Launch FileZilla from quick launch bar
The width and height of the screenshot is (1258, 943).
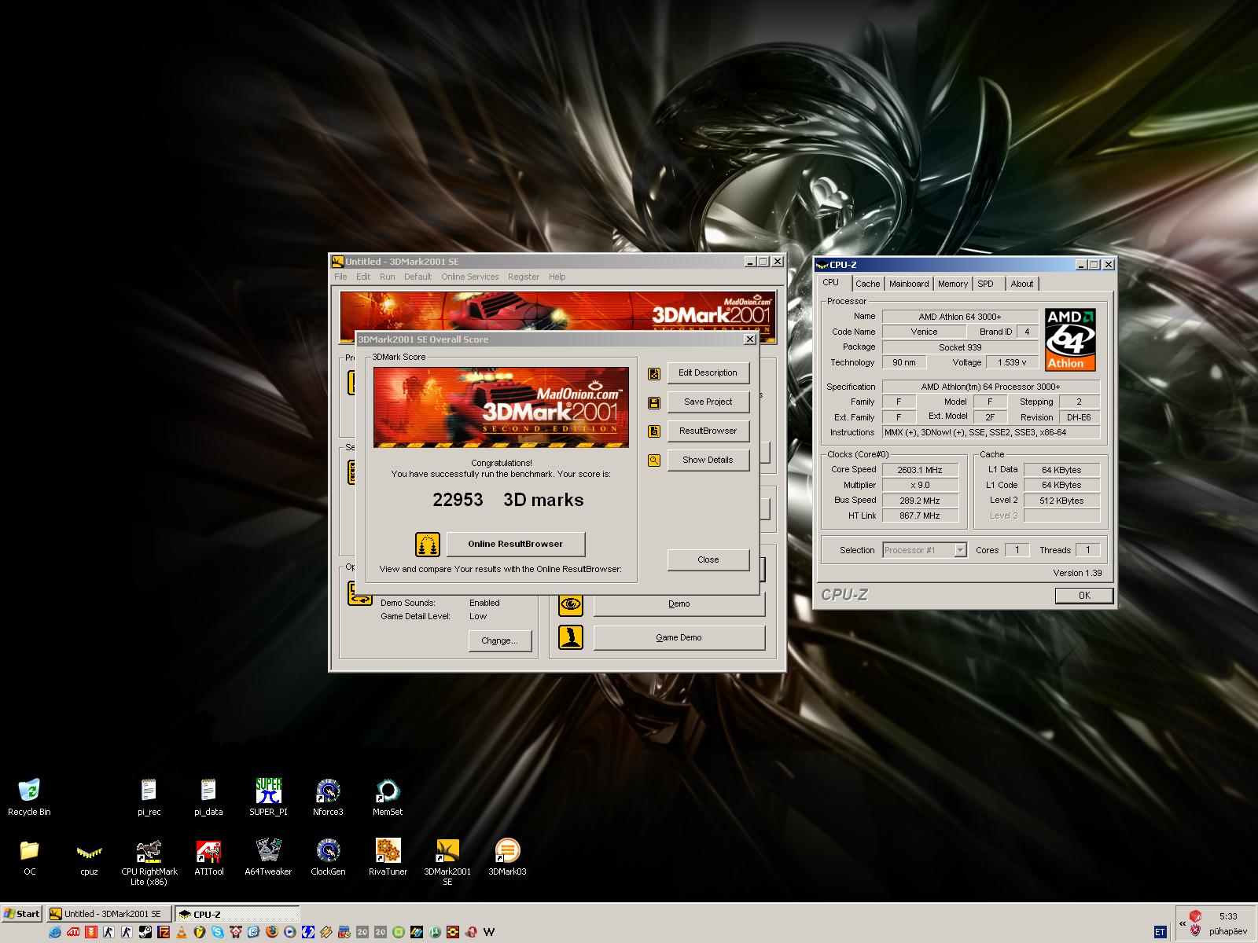[x=163, y=932]
